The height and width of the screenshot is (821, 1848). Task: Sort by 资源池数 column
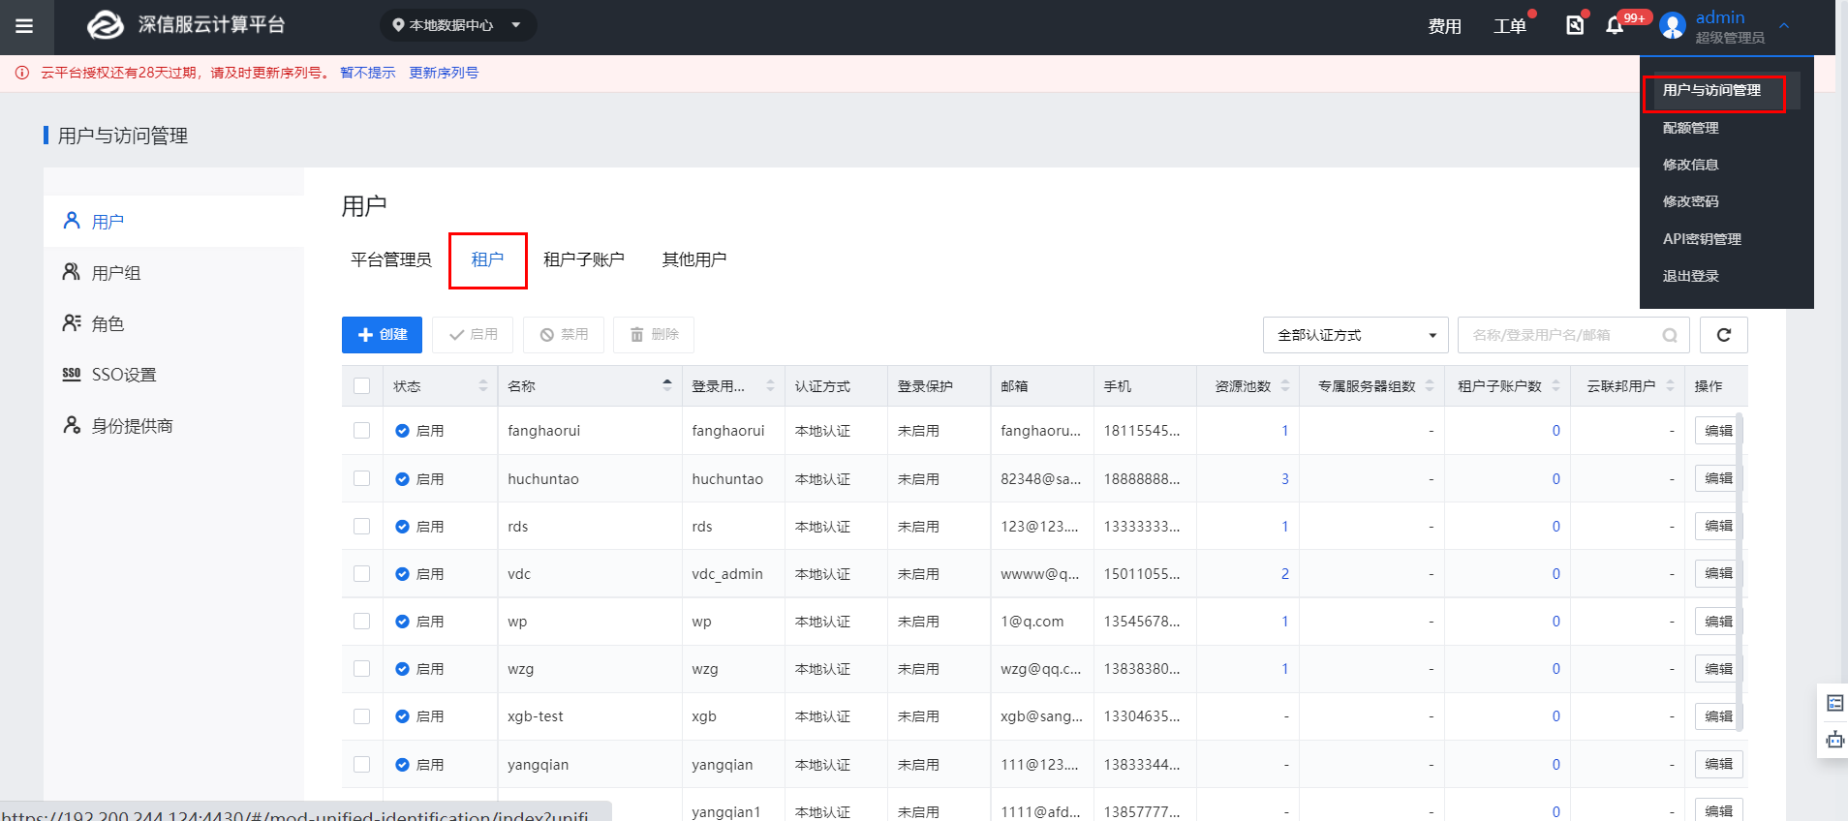coord(1285,386)
